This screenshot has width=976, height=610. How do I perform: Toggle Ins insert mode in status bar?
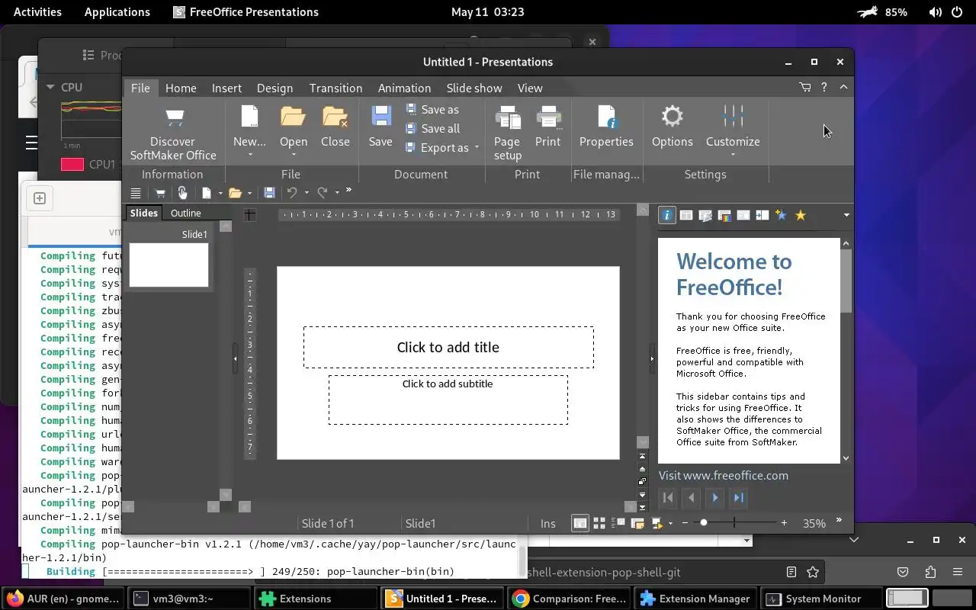click(547, 523)
